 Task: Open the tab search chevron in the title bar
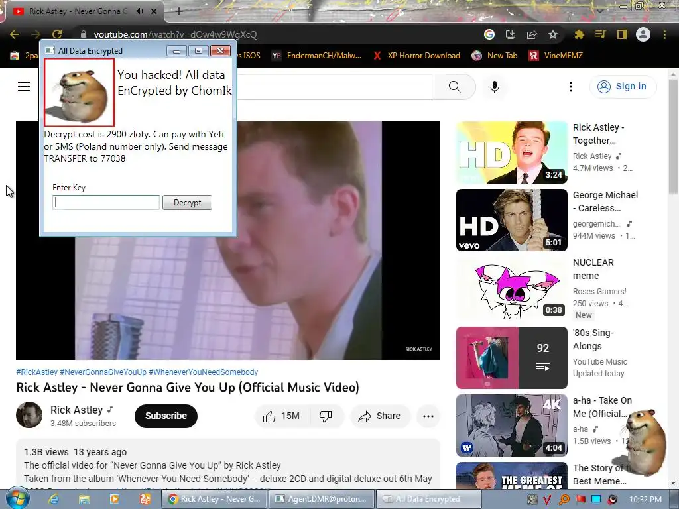[x=599, y=11]
